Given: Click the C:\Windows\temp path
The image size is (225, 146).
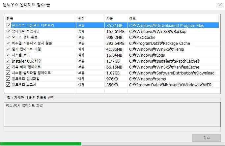Looking at the screenshot, I should [148, 79].
